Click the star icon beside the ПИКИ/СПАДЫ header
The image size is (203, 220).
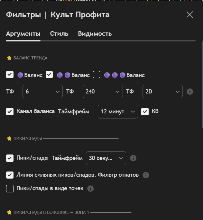pyautogui.click(x=9, y=138)
